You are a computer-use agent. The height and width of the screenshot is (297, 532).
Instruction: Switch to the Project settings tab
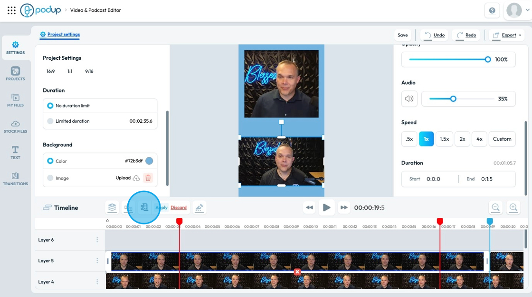60,35
